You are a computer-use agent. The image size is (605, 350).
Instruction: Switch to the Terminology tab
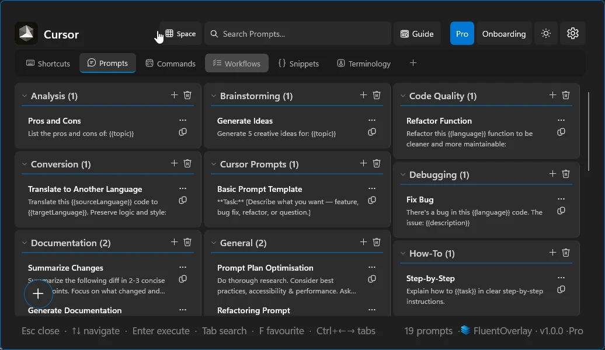pyautogui.click(x=363, y=63)
